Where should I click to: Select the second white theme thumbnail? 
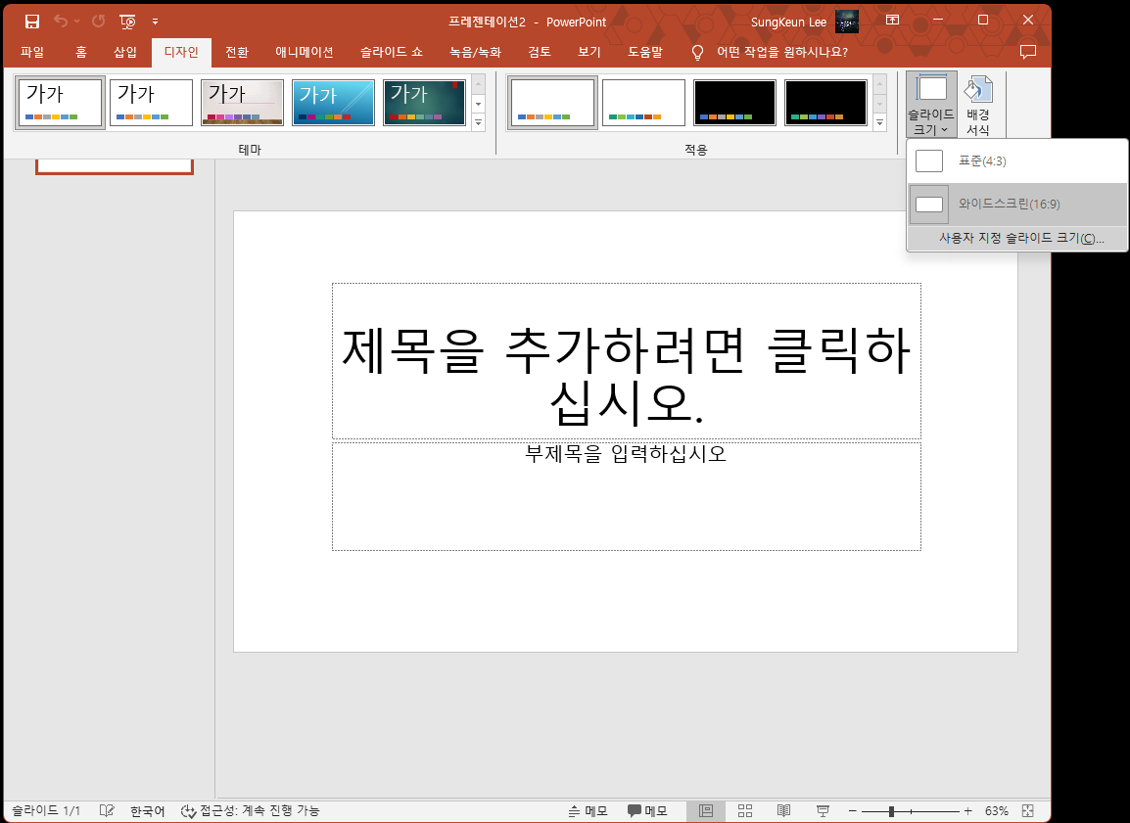(x=152, y=102)
